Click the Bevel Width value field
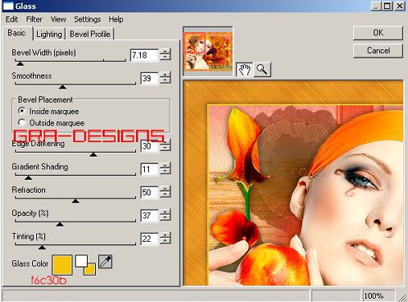Viewport: 408px width, 302px height. pyautogui.click(x=144, y=55)
